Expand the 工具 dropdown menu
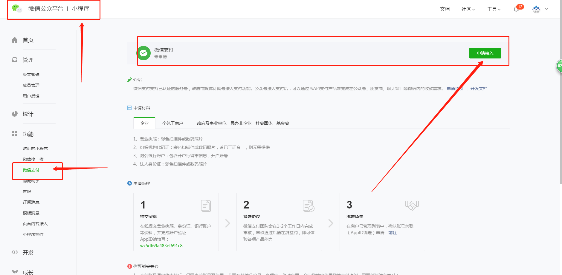Image resolution: width=562 pixels, height=275 pixels. tap(494, 9)
